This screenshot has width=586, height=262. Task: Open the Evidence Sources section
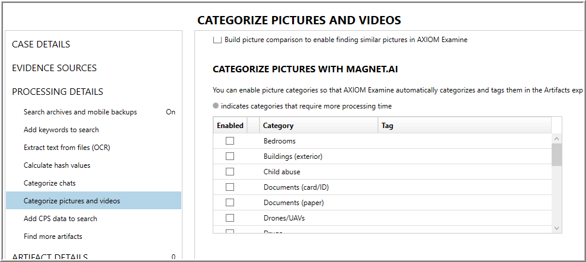coord(54,68)
